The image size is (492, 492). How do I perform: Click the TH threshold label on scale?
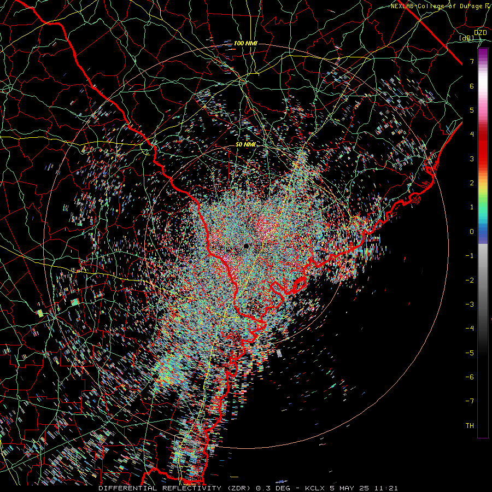click(470, 426)
